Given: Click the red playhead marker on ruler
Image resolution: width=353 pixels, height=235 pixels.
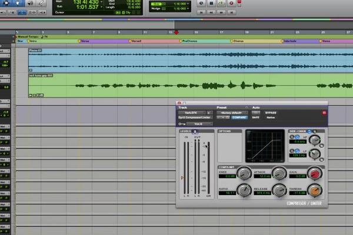Looking at the screenshot, I should 176,32.
